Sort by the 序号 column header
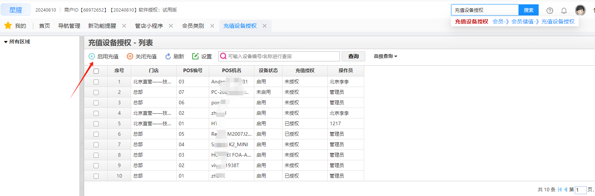The height and width of the screenshot is (196, 595). [119, 71]
